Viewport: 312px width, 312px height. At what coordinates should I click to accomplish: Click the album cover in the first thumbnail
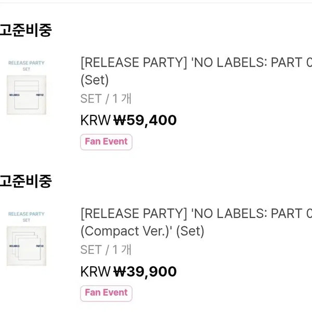tap(27, 95)
